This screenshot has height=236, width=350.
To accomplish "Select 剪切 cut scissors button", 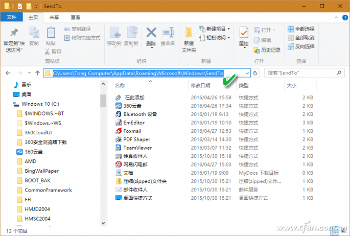I will [53, 52].
